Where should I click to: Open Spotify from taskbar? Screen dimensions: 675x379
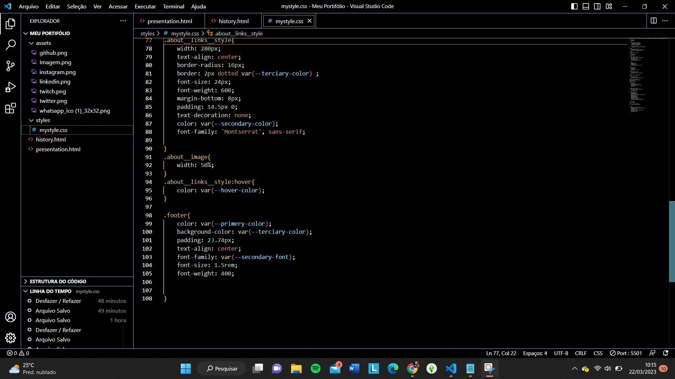[x=316, y=368]
